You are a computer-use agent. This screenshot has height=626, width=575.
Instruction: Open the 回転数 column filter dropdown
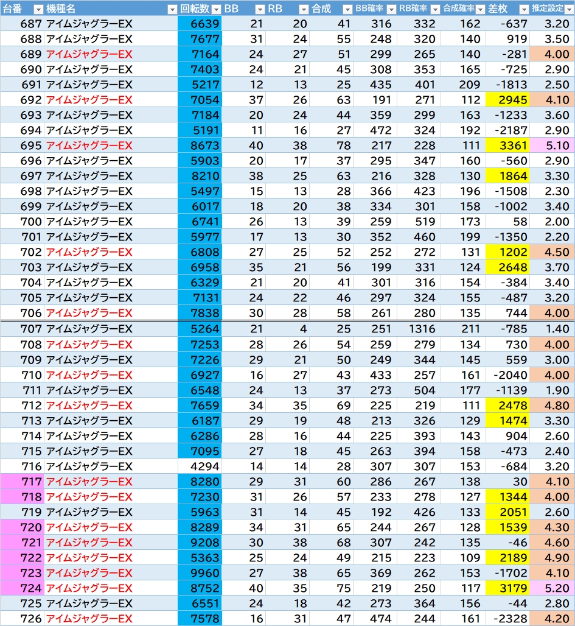pyautogui.click(x=216, y=9)
